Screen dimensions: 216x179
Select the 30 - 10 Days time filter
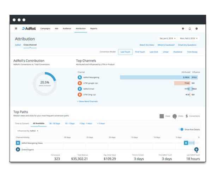55,124
